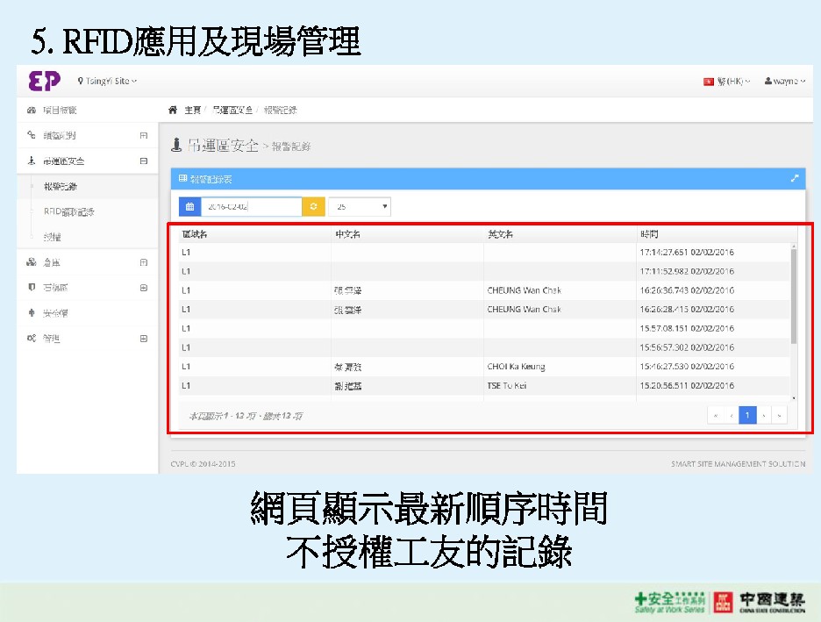821x622 pixels.
Task: Click the shield icon in the sidebar
Action: [x=32, y=287]
